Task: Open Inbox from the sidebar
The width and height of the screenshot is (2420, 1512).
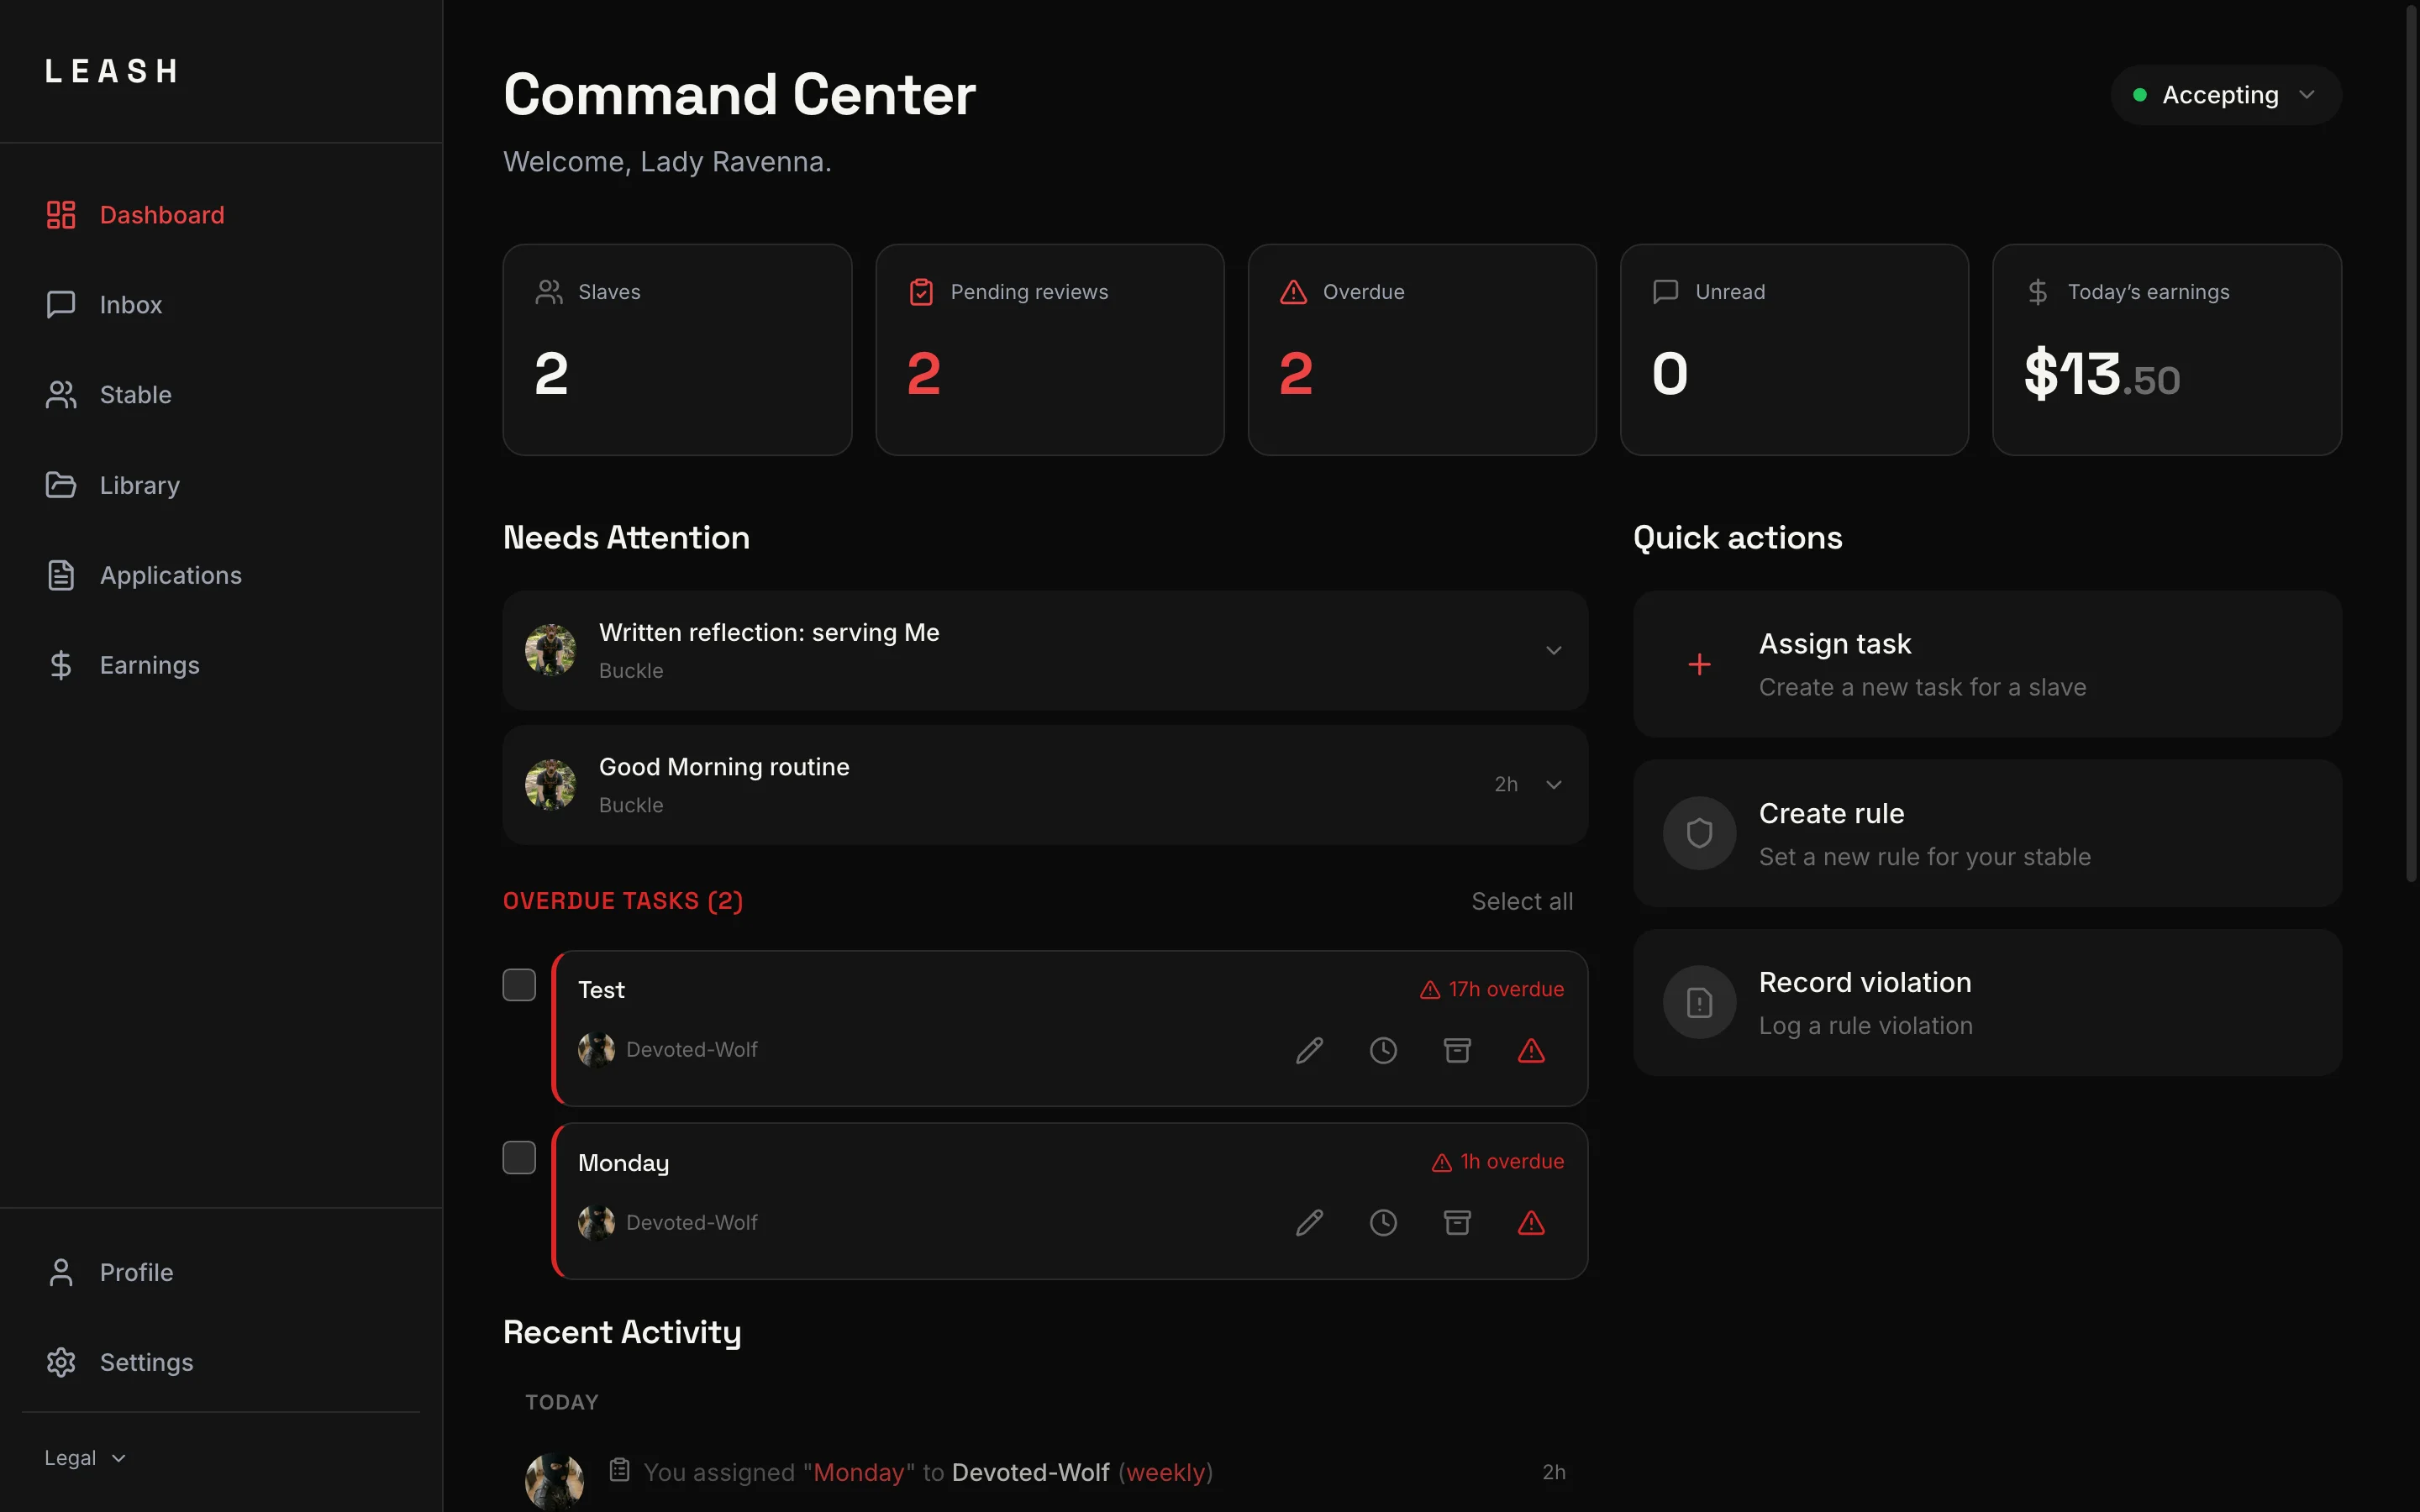Action: point(130,305)
